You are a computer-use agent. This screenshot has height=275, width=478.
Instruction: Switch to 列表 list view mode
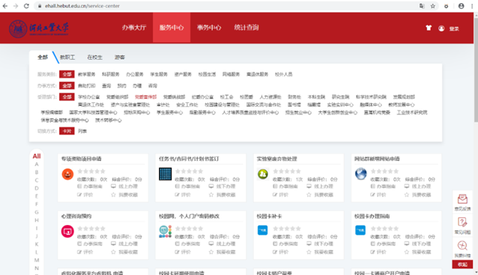pyautogui.click(x=82, y=131)
